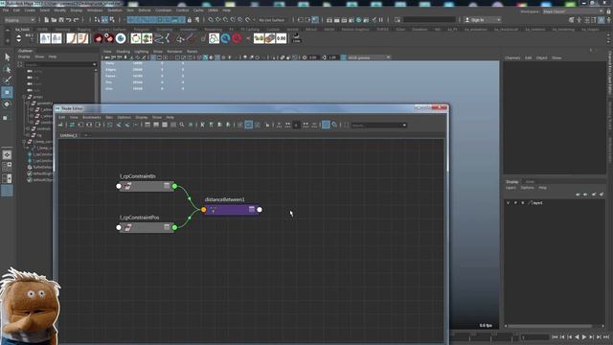Click the play forward button in playback controls
The width and height of the screenshot is (613, 345).
[x=584, y=336]
